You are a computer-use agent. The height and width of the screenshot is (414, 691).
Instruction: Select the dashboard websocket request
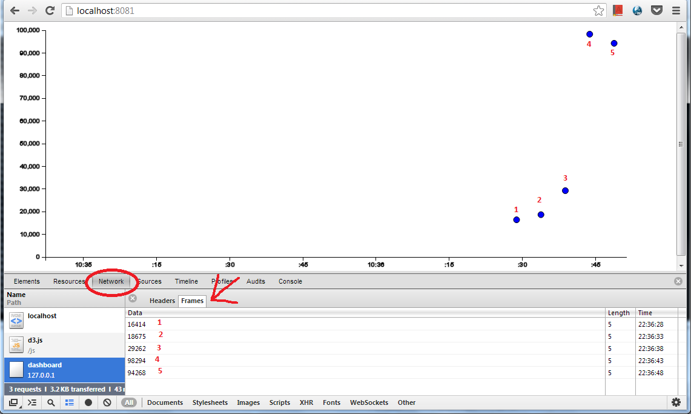(65, 370)
